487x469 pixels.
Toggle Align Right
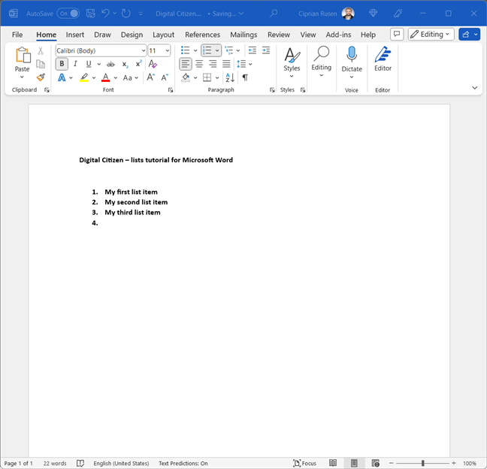pyautogui.click(x=213, y=64)
